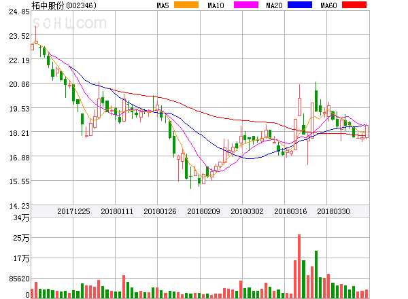
Task: Click the 17万 volume axis label
Action: (21, 258)
